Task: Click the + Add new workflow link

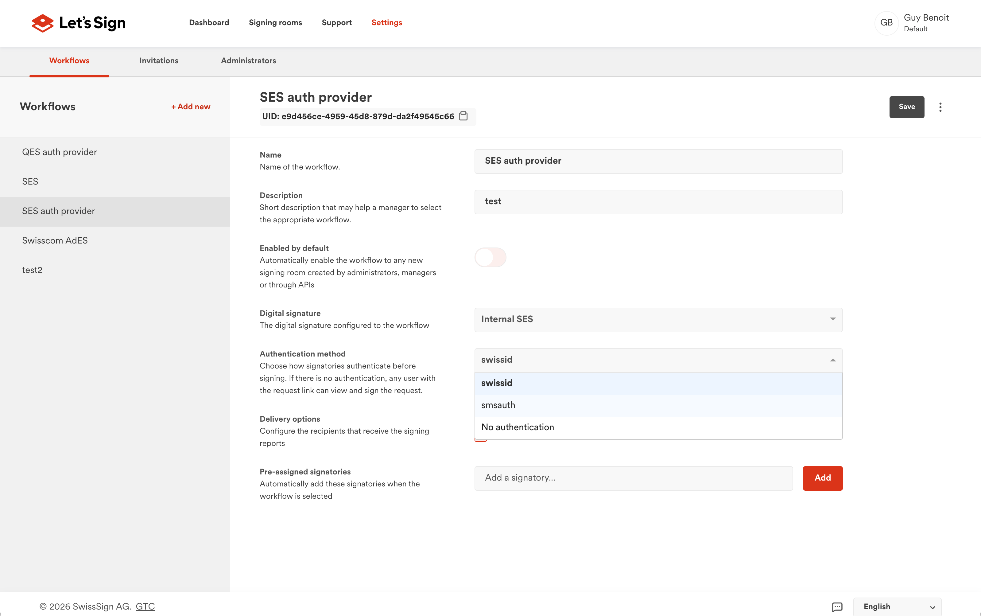Action: (191, 107)
